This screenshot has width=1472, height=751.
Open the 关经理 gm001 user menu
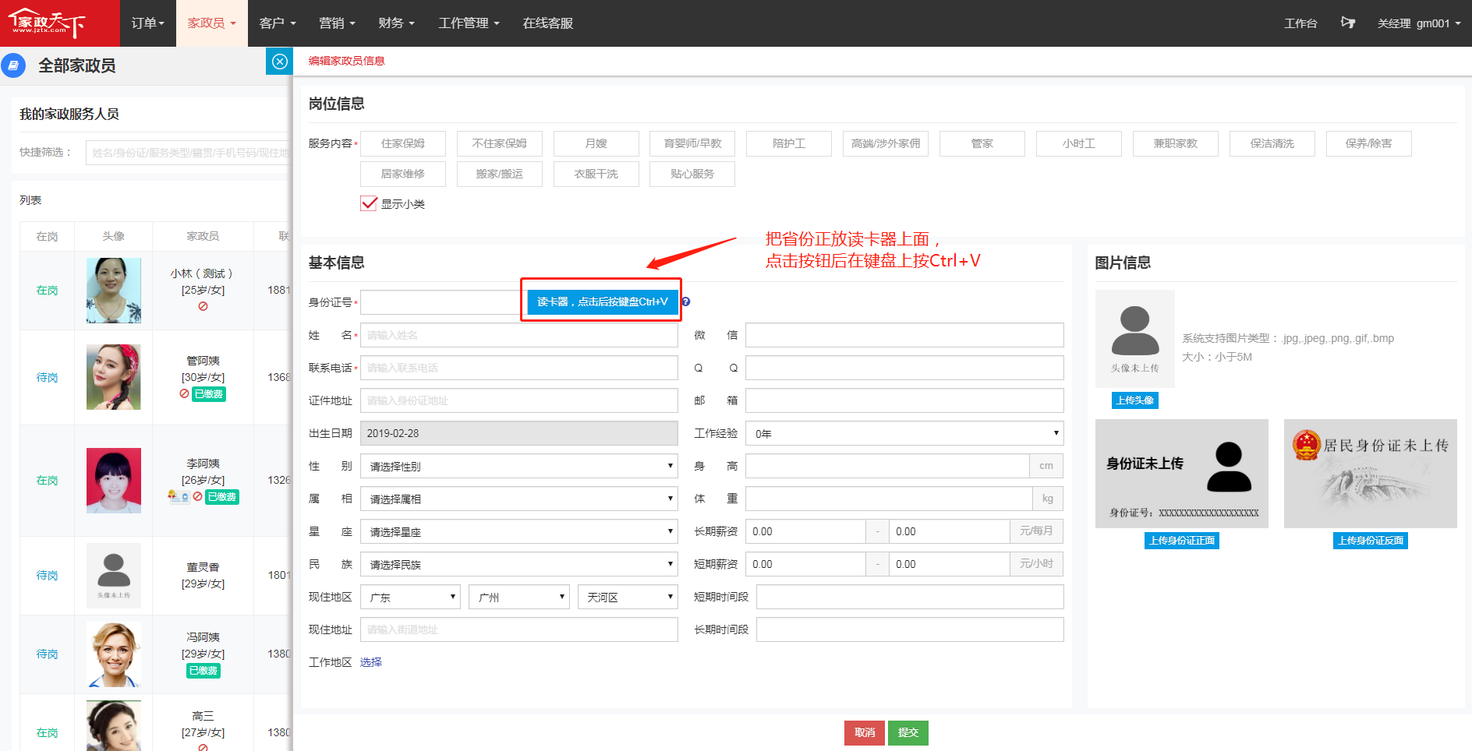pyautogui.click(x=1419, y=23)
